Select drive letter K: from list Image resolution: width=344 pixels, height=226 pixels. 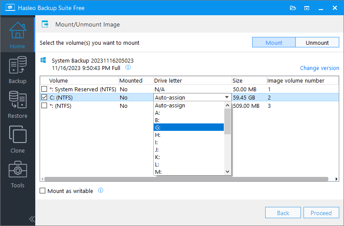189,157
